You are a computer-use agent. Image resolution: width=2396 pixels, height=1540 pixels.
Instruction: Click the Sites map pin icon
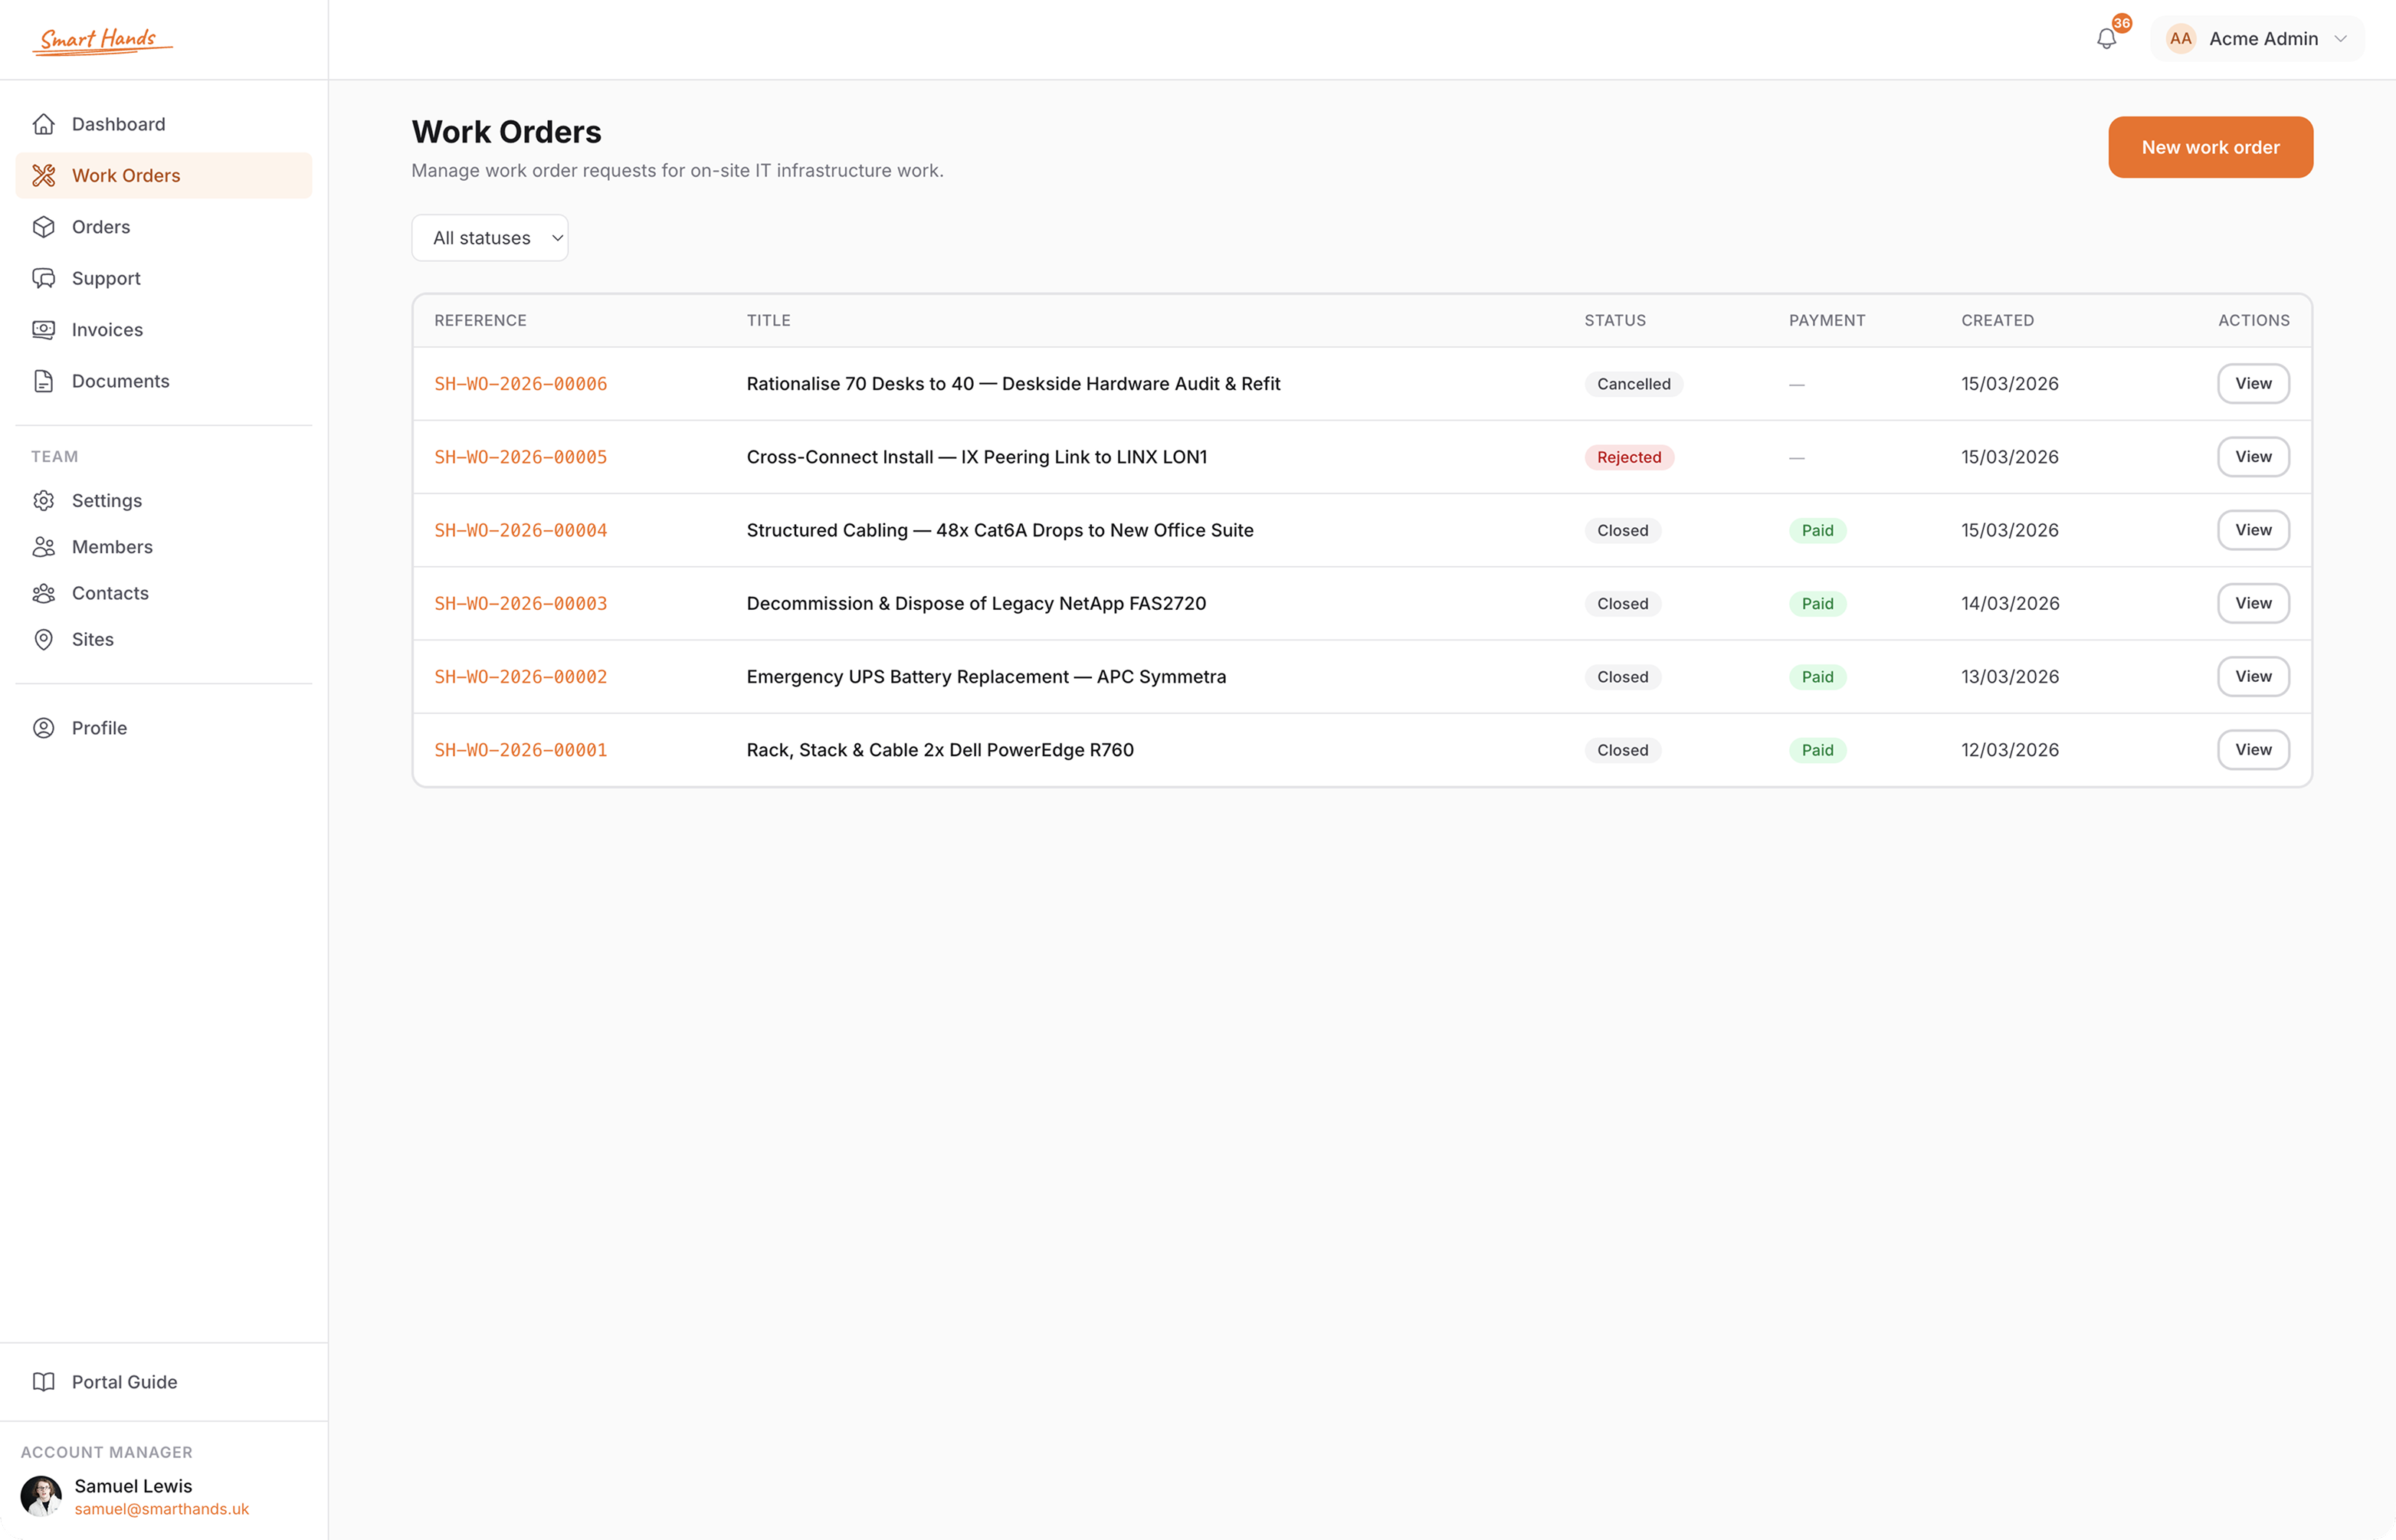click(x=44, y=640)
